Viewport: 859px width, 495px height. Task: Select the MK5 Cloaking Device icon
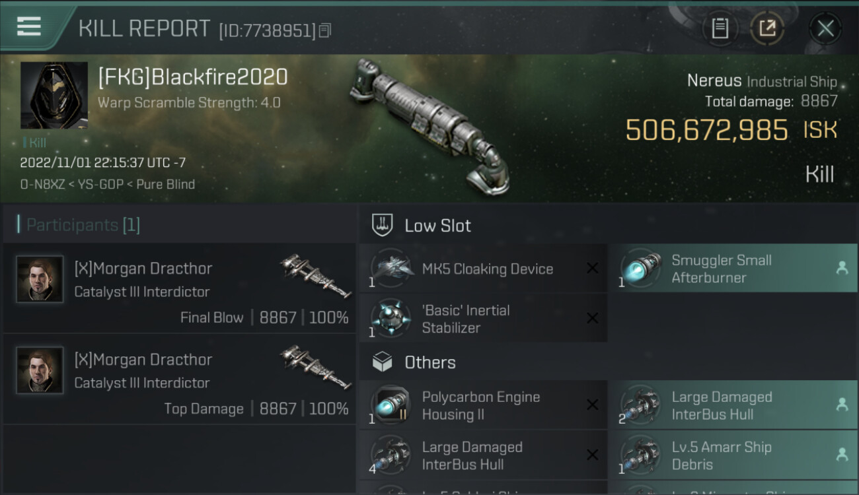coord(392,269)
